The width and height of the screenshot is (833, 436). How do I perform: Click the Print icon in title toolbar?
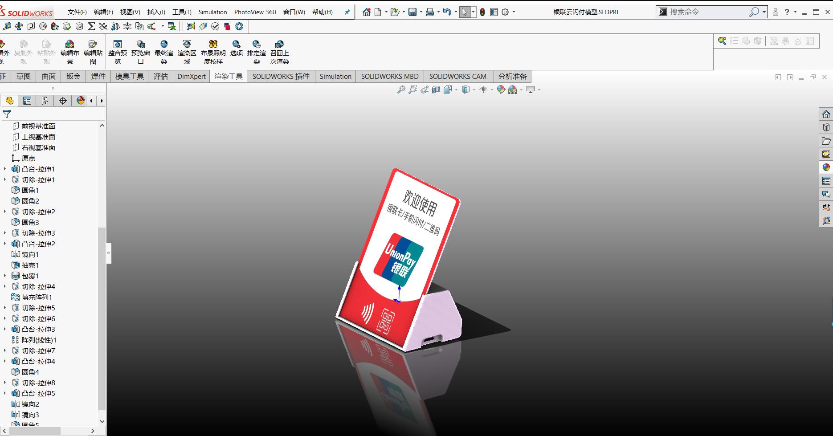[x=430, y=12]
